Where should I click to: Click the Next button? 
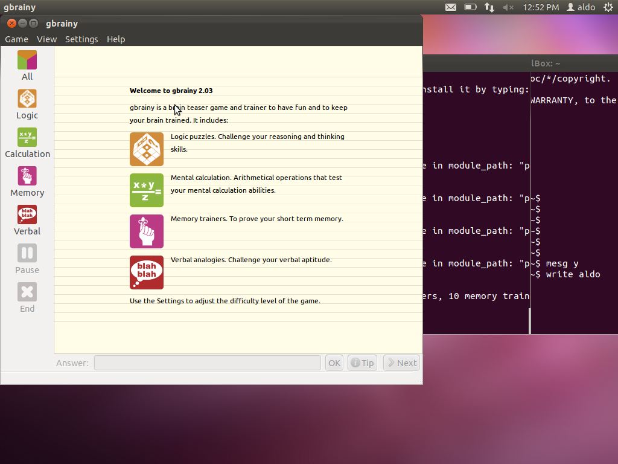(401, 362)
